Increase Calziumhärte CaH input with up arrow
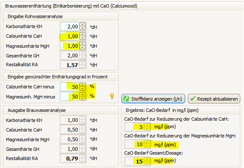The height and width of the screenshot is (168, 244). 83,34
